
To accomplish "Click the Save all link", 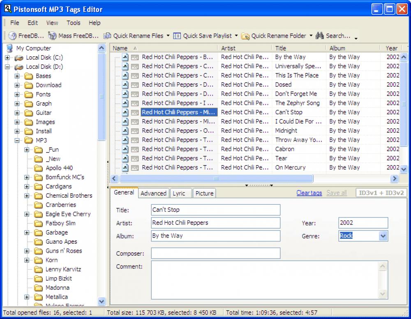I will (337, 192).
